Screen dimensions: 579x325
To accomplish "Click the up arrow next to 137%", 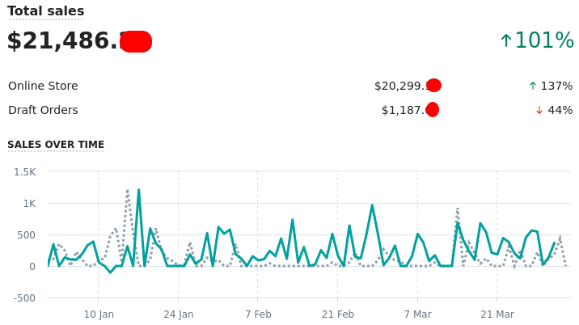I will click(x=532, y=87).
